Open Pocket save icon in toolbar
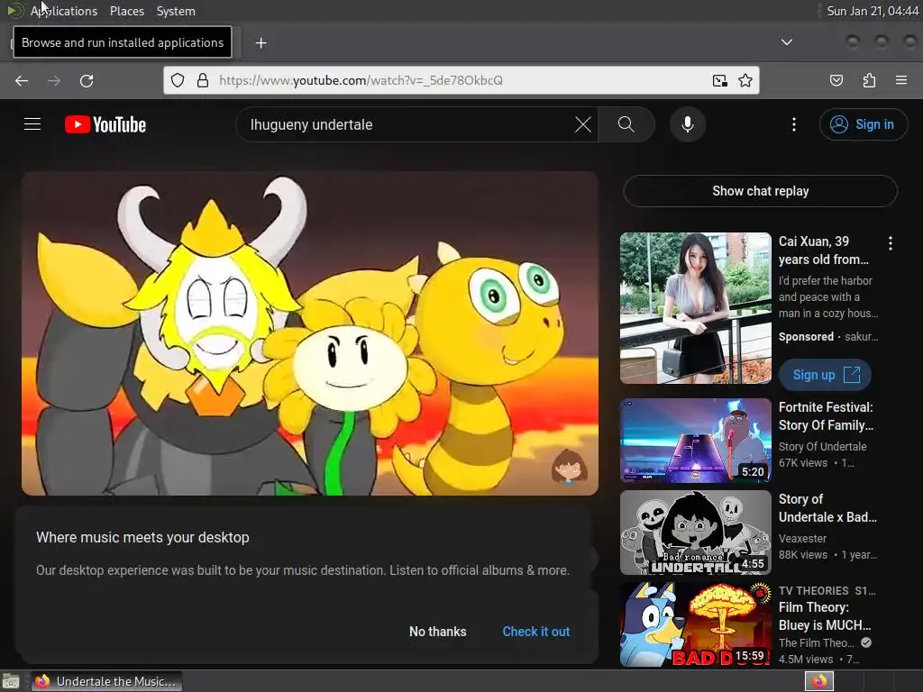The width and height of the screenshot is (923, 692). click(x=836, y=80)
